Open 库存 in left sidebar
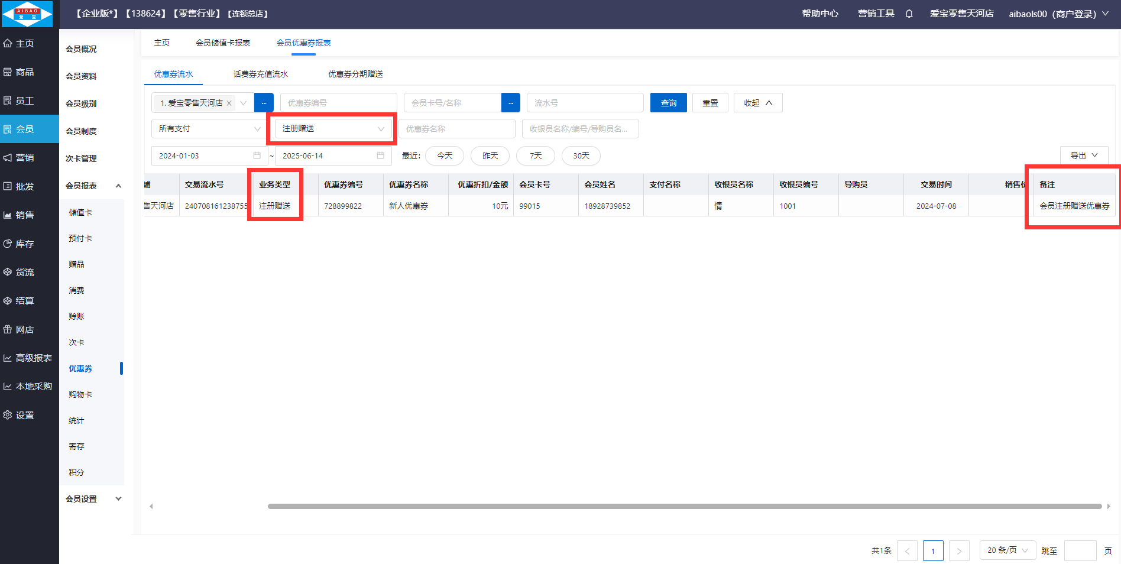Image resolution: width=1121 pixels, height=564 pixels. (25, 244)
